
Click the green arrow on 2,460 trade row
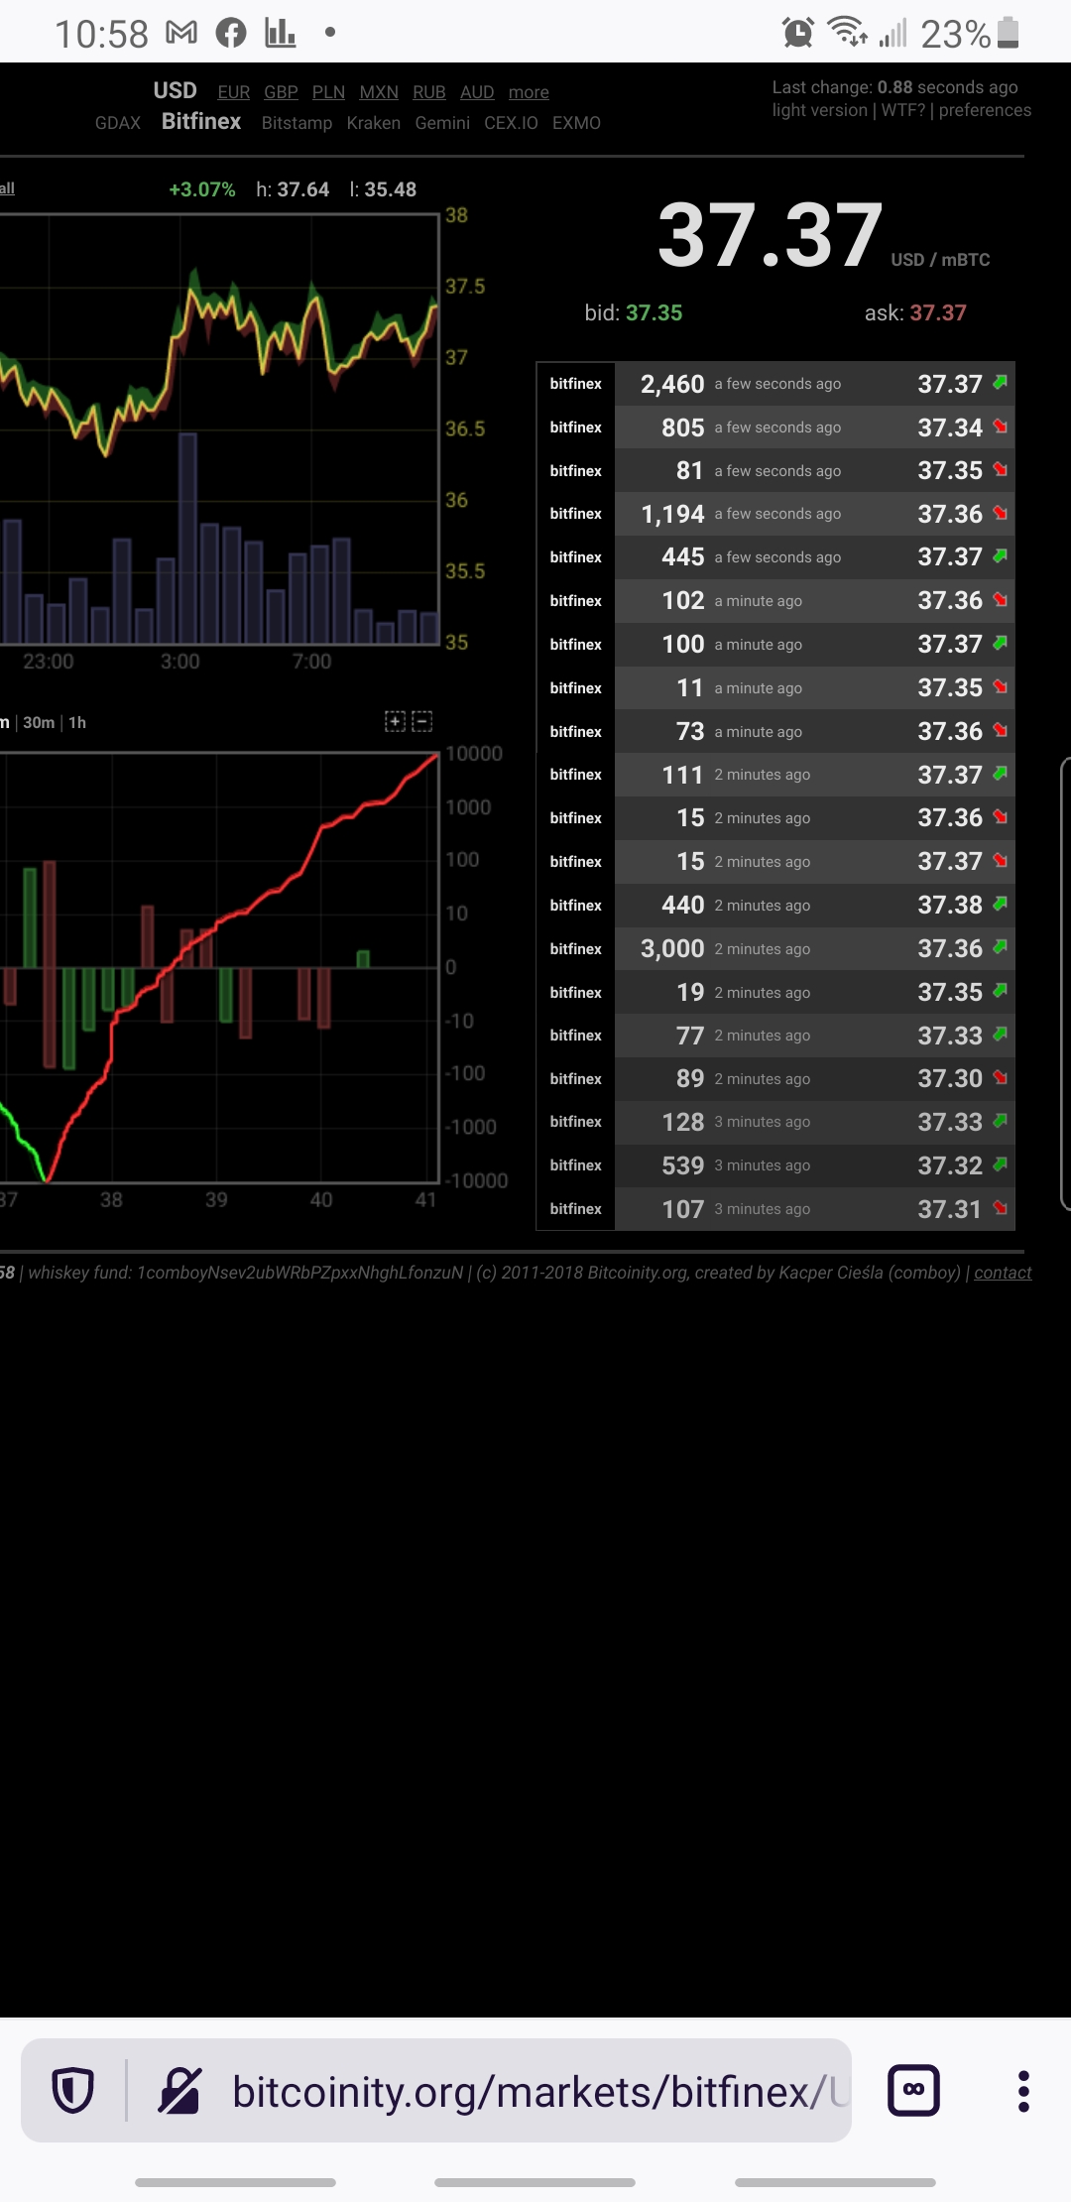tap(1000, 382)
